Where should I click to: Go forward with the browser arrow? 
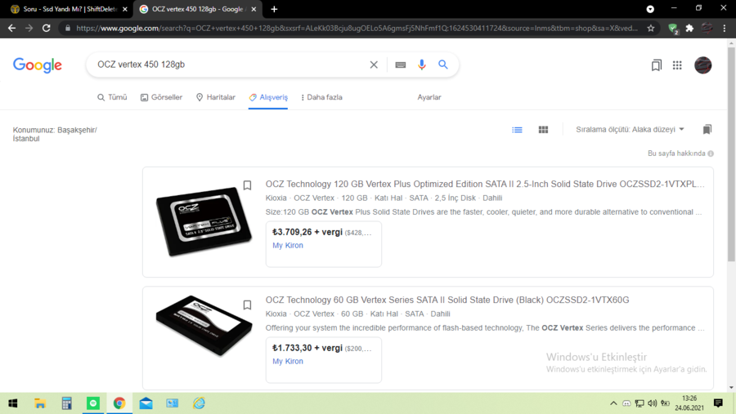pos(29,28)
